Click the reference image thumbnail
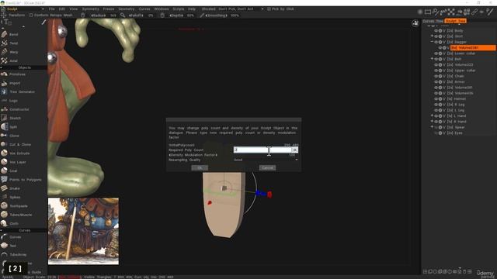 pos(83,231)
